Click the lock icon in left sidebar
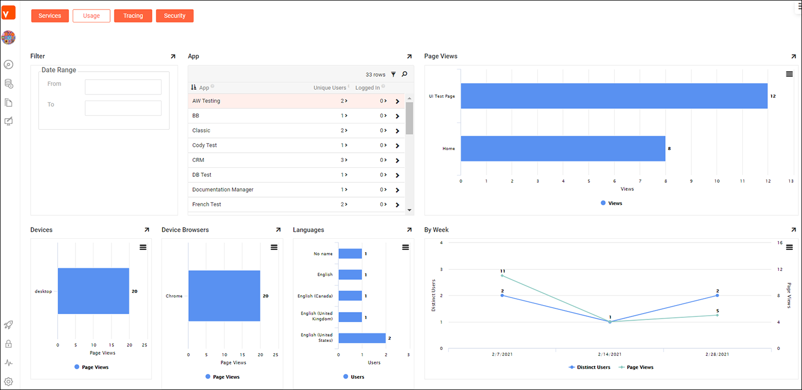Screen dimensions: 802x390 pyautogui.click(x=9, y=344)
